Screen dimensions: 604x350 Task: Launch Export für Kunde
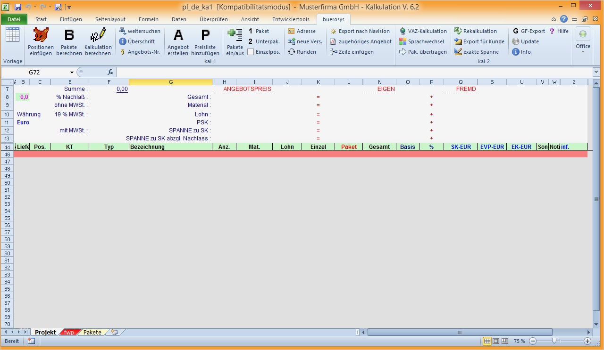click(x=478, y=41)
